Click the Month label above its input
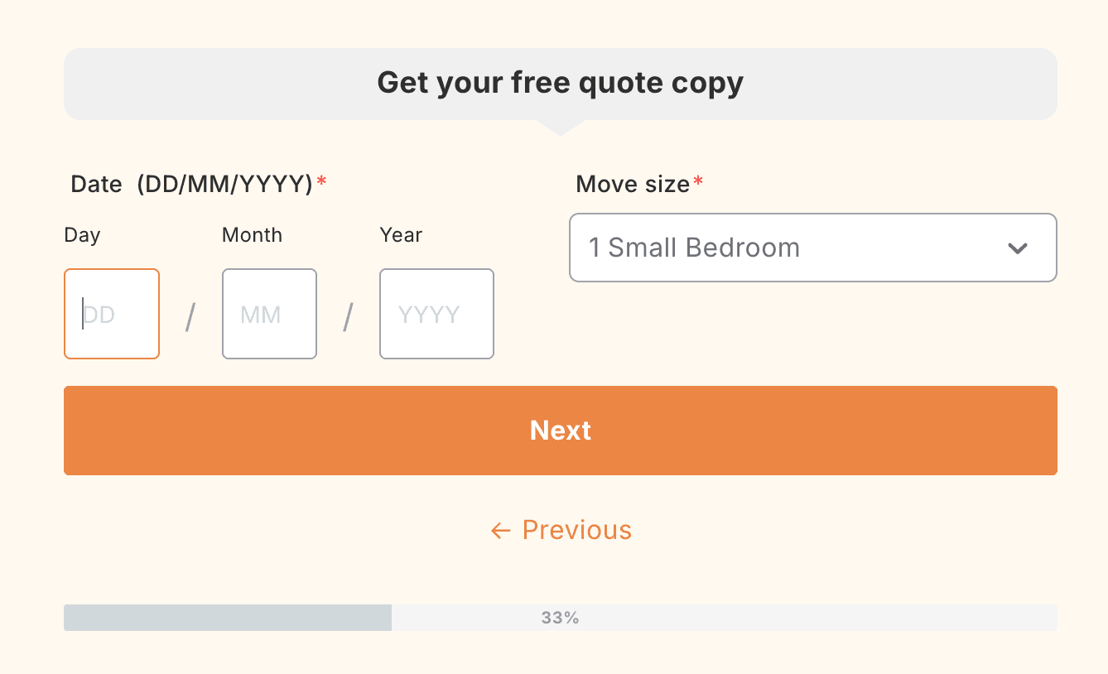Image resolution: width=1108 pixels, height=674 pixels. pyautogui.click(x=252, y=234)
